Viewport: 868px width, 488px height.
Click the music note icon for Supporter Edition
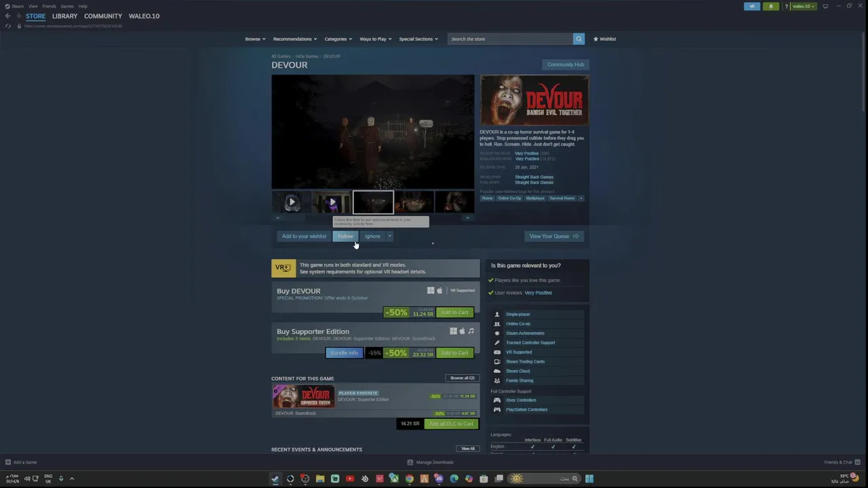click(x=471, y=331)
